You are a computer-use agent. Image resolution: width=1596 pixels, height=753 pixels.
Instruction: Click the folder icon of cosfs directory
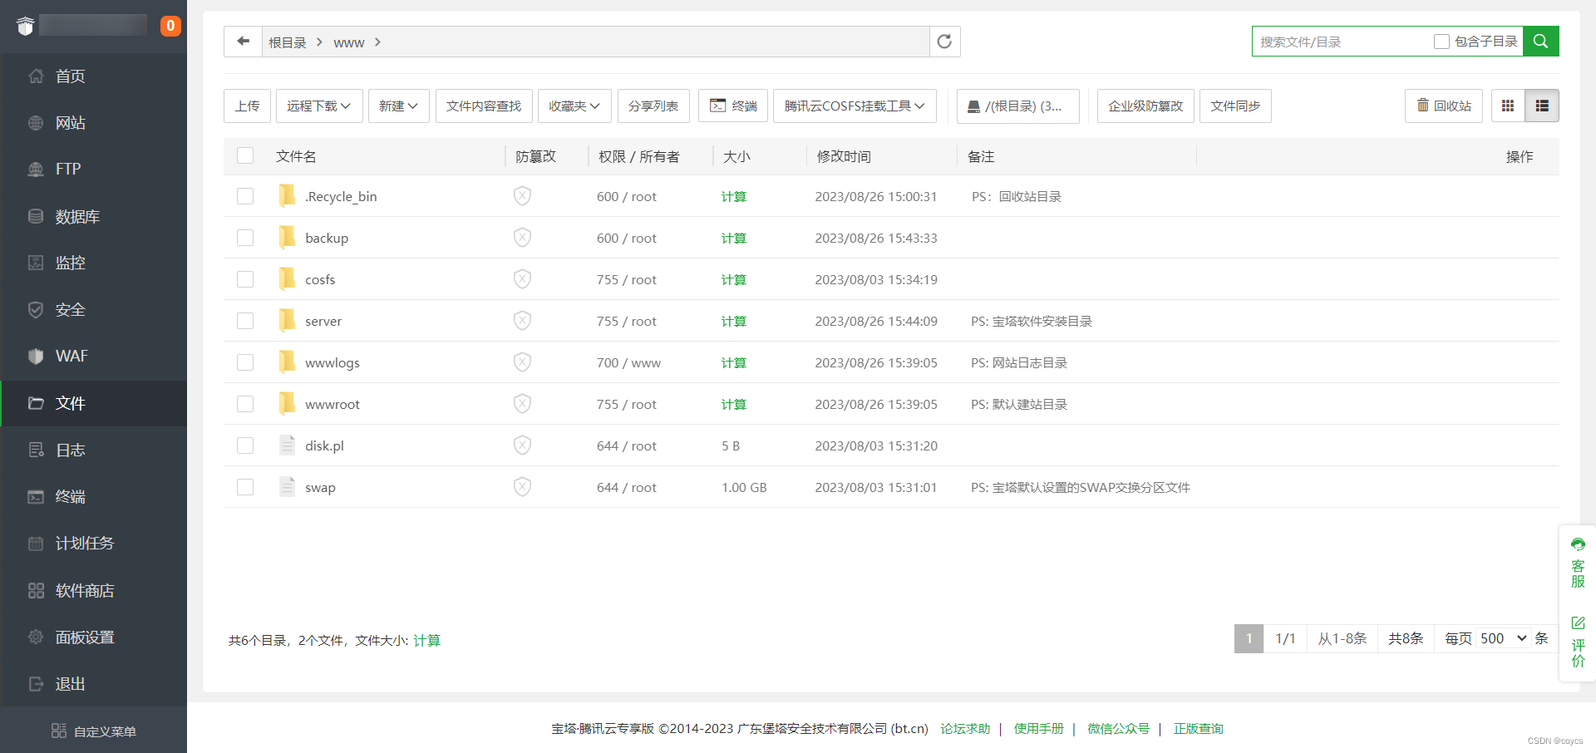point(287,278)
